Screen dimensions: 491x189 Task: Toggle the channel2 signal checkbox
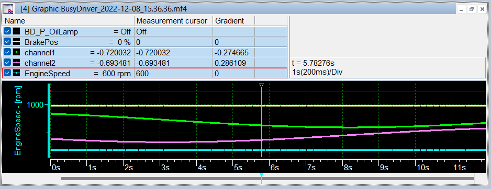click(7, 63)
